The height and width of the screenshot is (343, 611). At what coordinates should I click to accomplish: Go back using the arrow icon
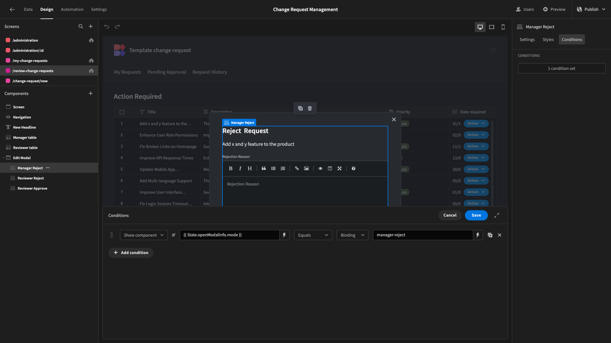tap(12, 10)
